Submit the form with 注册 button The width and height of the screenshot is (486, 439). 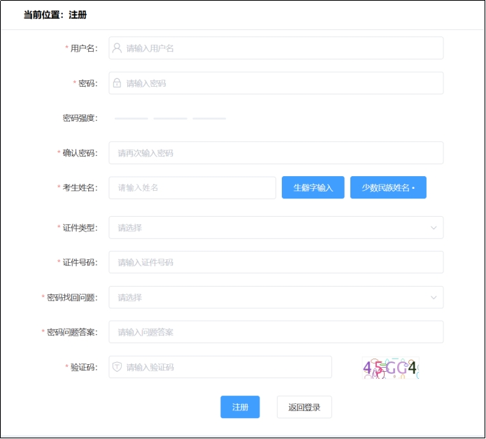click(240, 407)
